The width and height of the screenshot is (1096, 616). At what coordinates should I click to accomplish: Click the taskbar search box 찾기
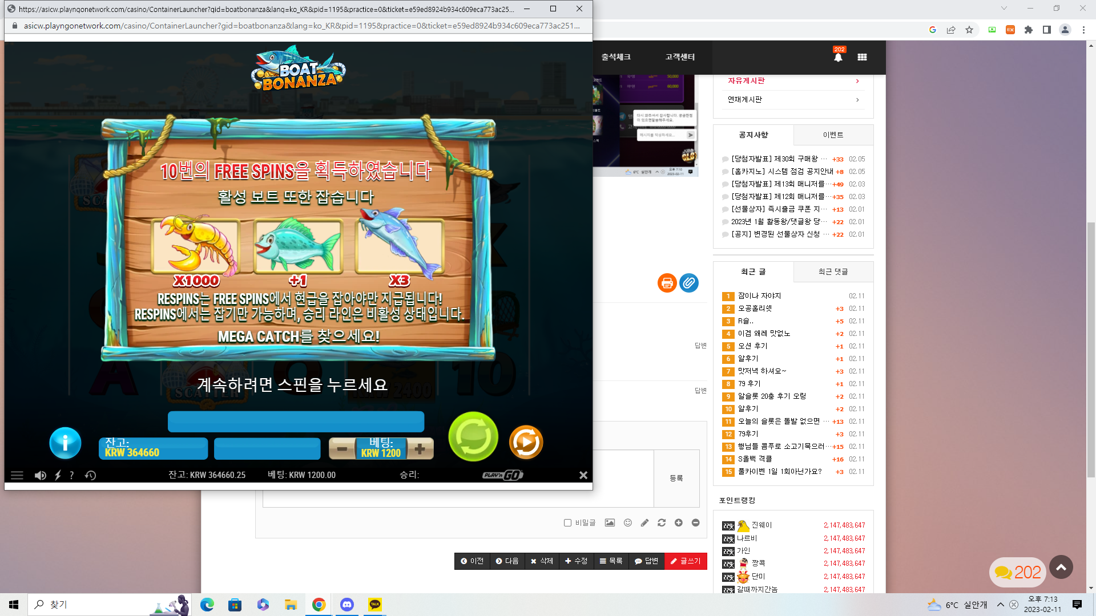pyautogui.click(x=108, y=605)
